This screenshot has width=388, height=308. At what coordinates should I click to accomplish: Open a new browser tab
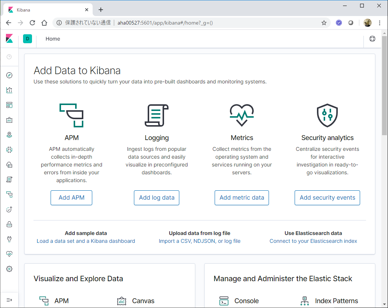point(101,10)
